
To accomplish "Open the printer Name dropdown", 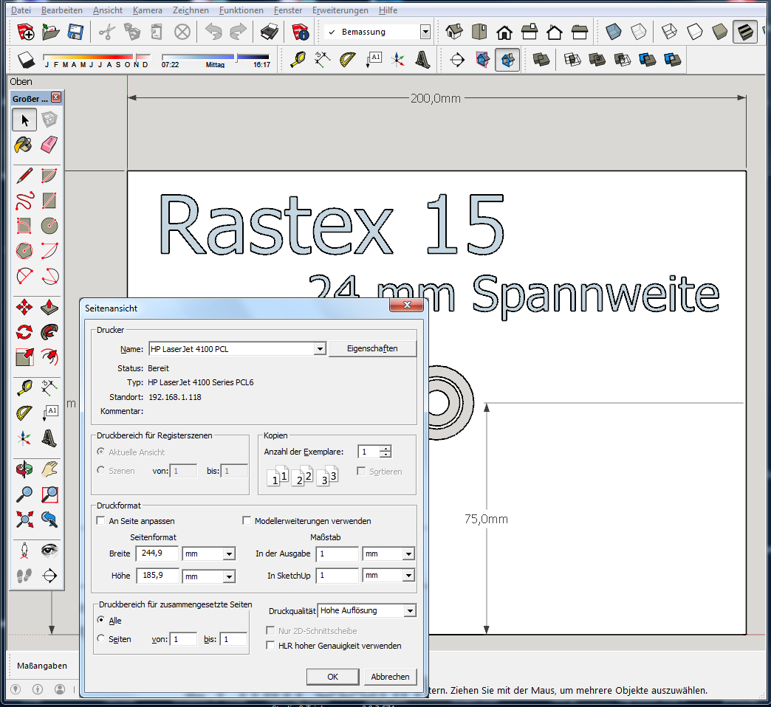I will [320, 349].
